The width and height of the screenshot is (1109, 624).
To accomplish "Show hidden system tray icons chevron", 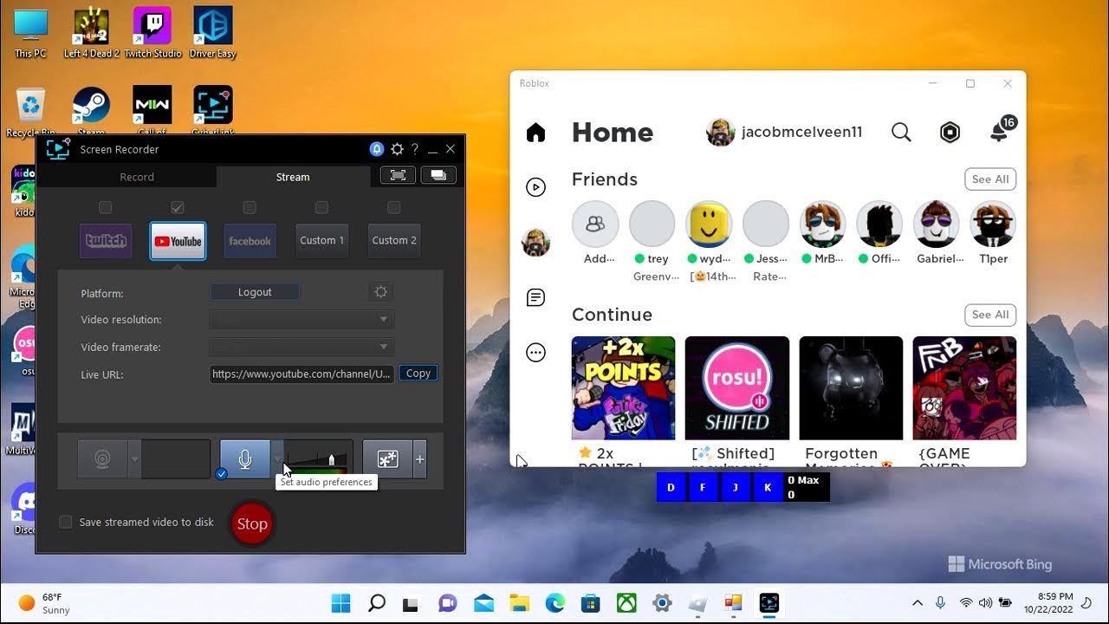I will pyautogui.click(x=918, y=603).
